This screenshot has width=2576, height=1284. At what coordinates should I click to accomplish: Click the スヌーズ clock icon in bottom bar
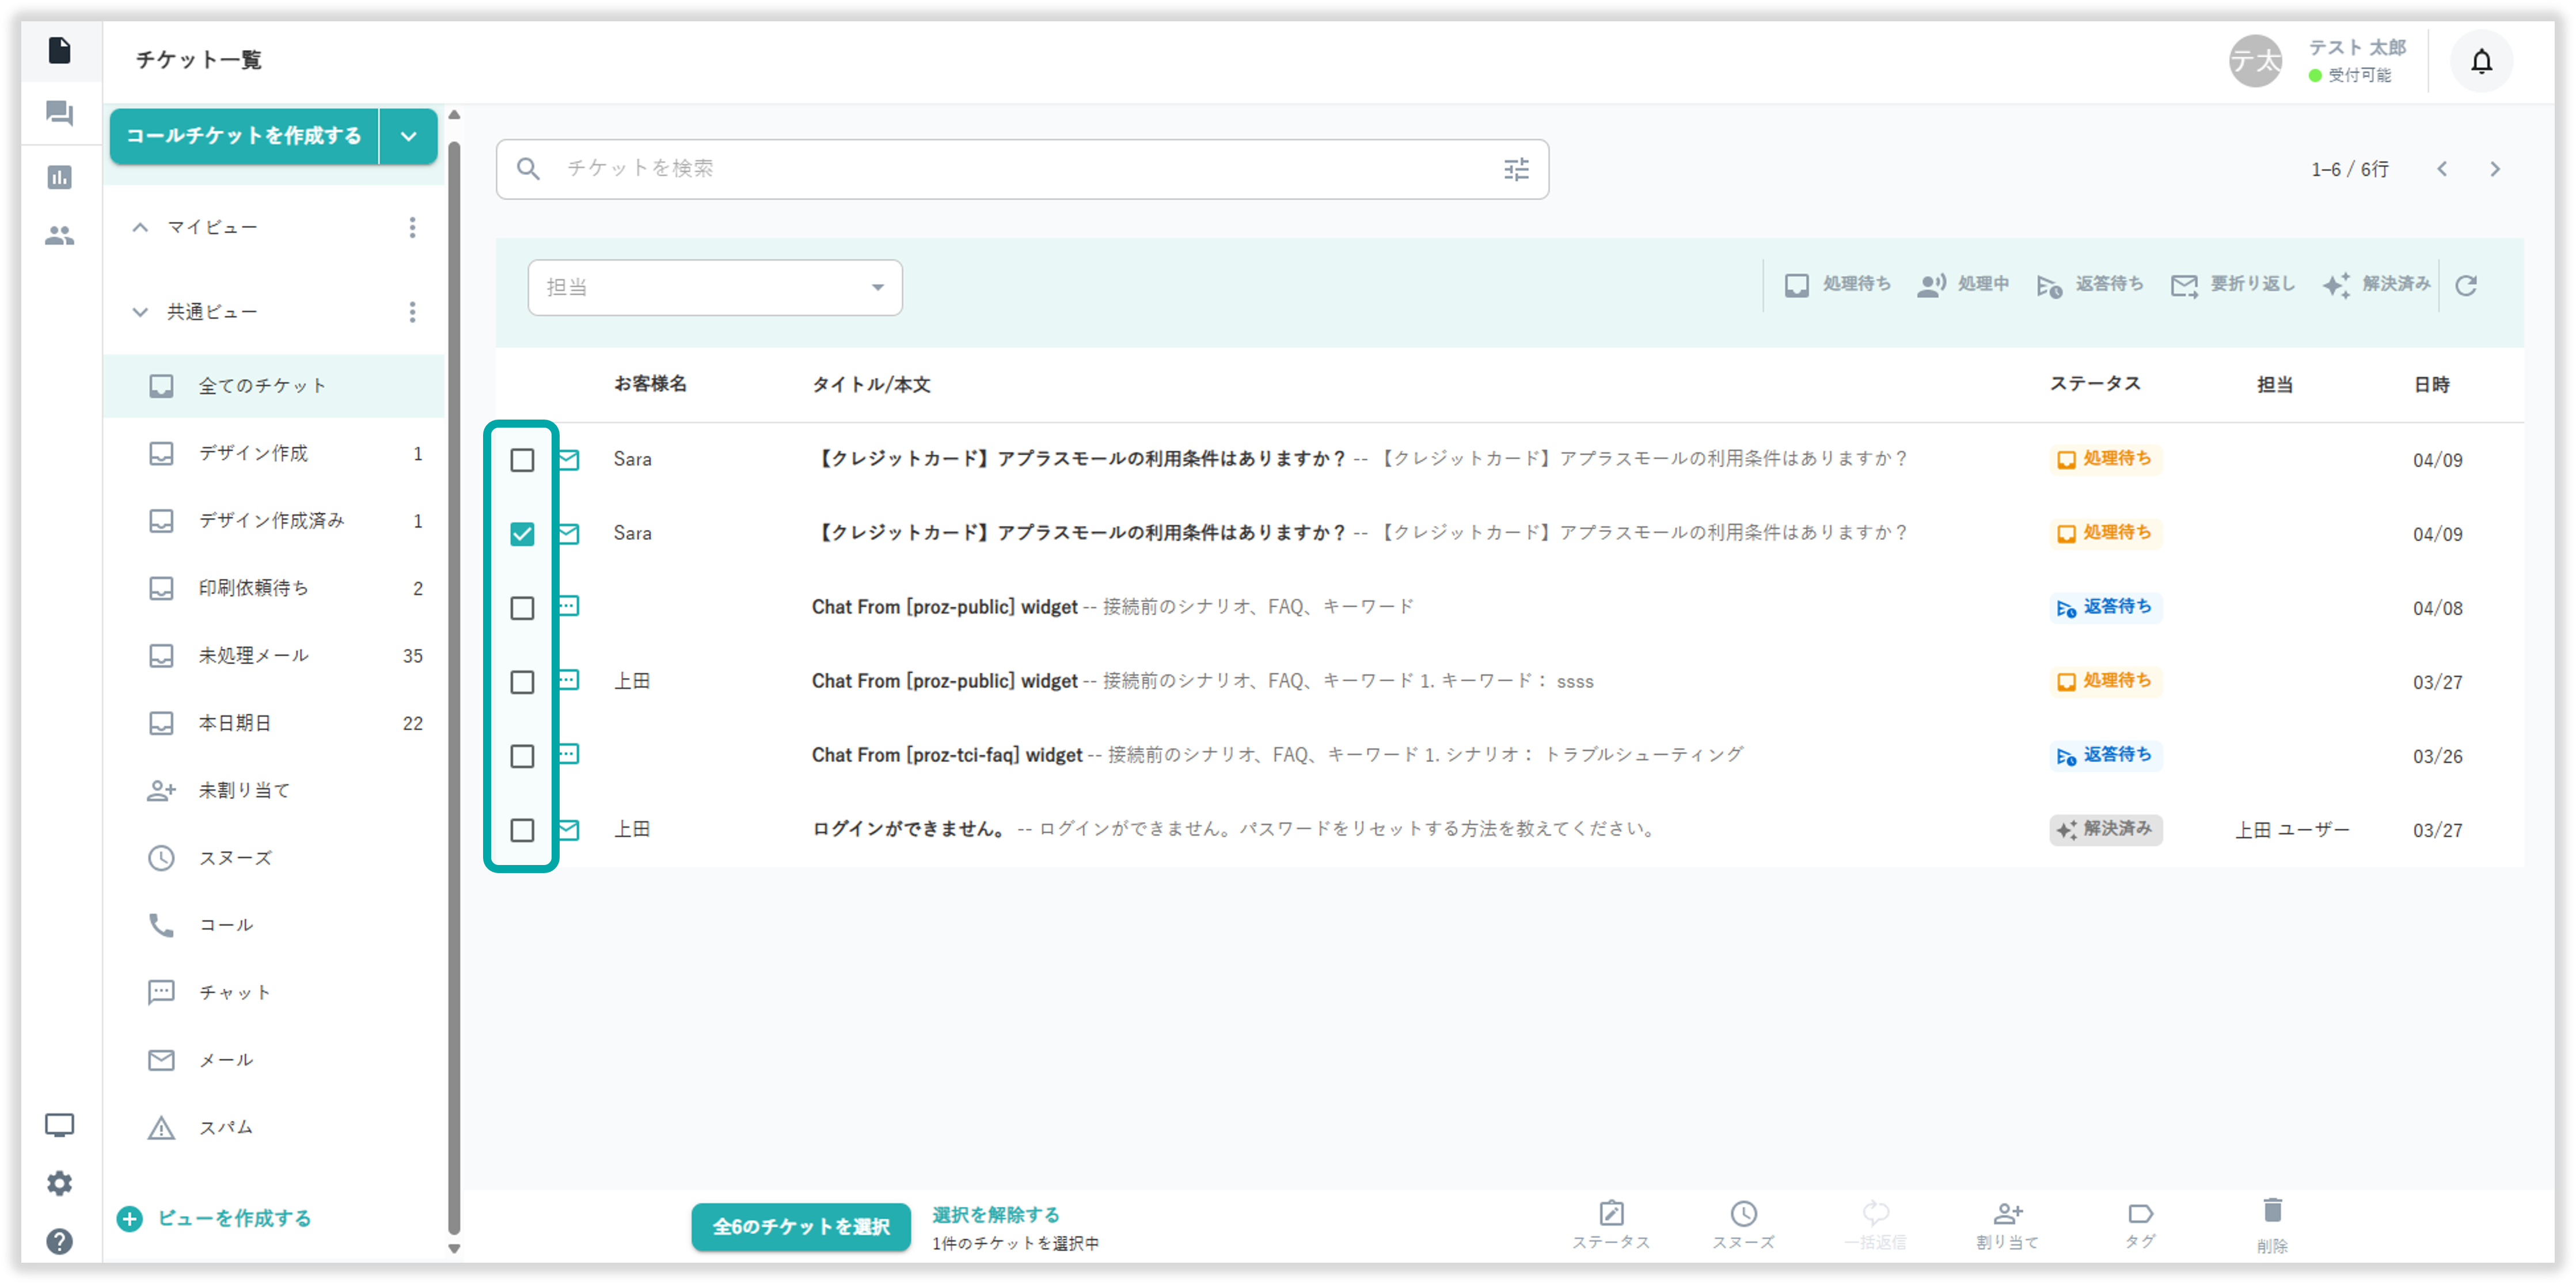pyautogui.click(x=1743, y=1213)
